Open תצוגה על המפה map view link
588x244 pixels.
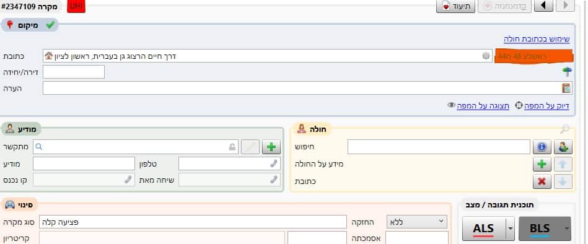(x=483, y=106)
